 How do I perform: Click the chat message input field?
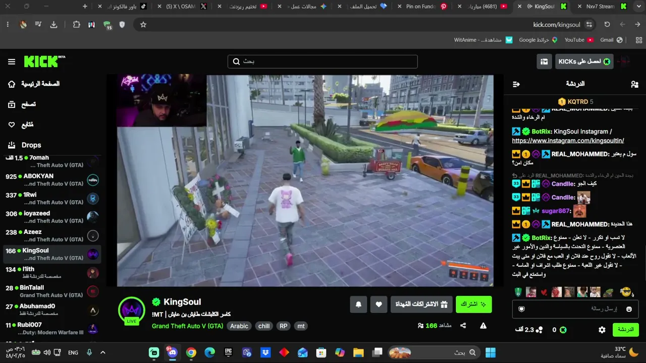(x=575, y=309)
